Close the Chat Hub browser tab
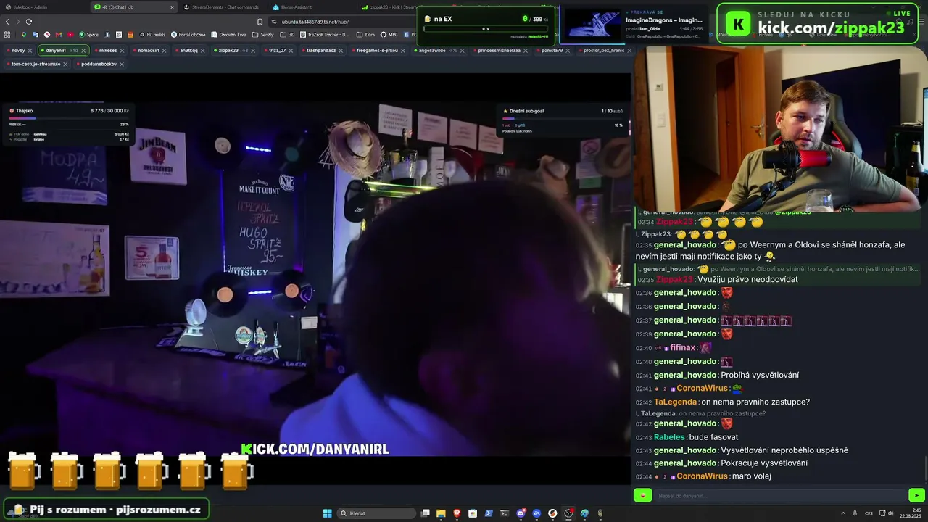This screenshot has height=522, width=928. (172, 7)
